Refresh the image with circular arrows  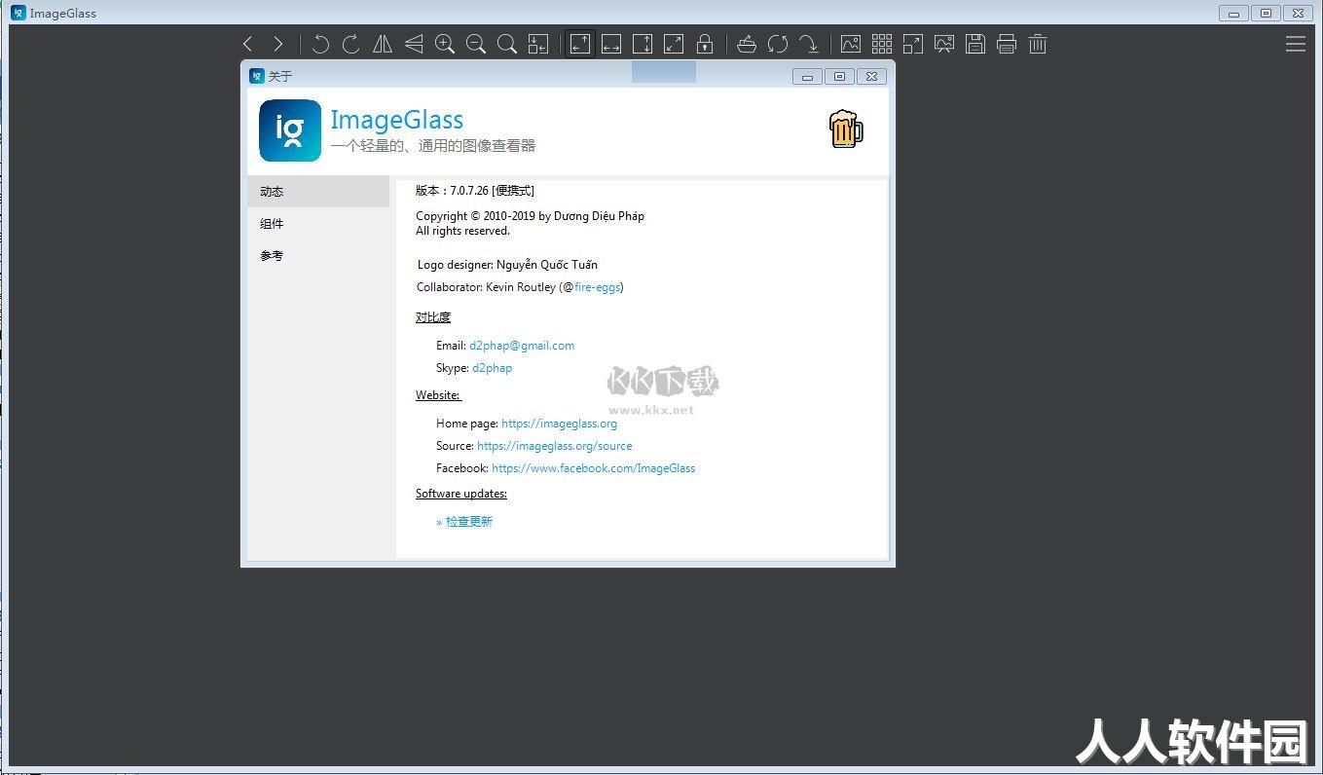pos(778,44)
